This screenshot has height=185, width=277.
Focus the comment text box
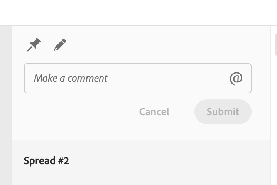tap(127, 78)
